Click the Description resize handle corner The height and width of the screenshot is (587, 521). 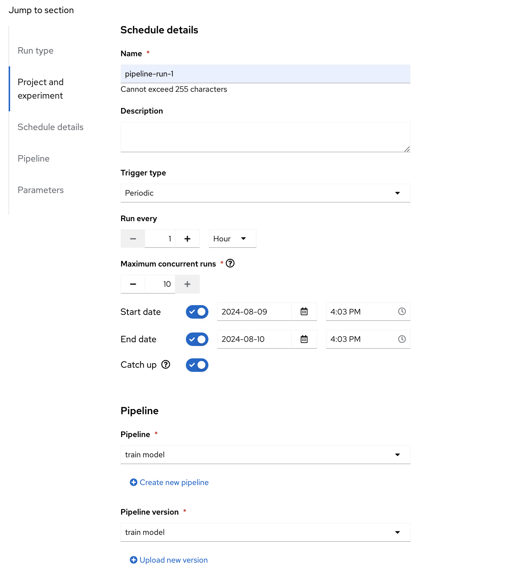pos(407,149)
